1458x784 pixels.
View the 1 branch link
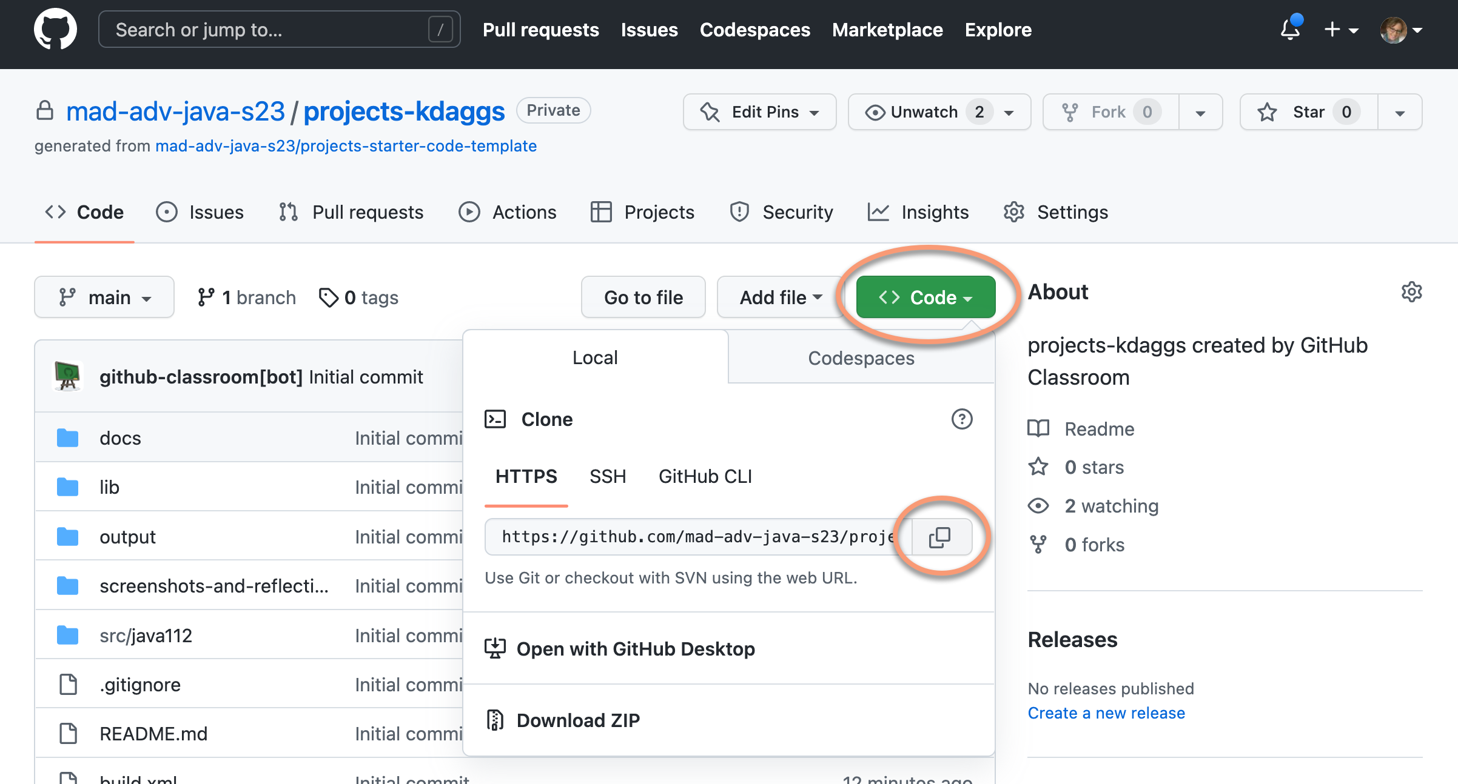[246, 297]
